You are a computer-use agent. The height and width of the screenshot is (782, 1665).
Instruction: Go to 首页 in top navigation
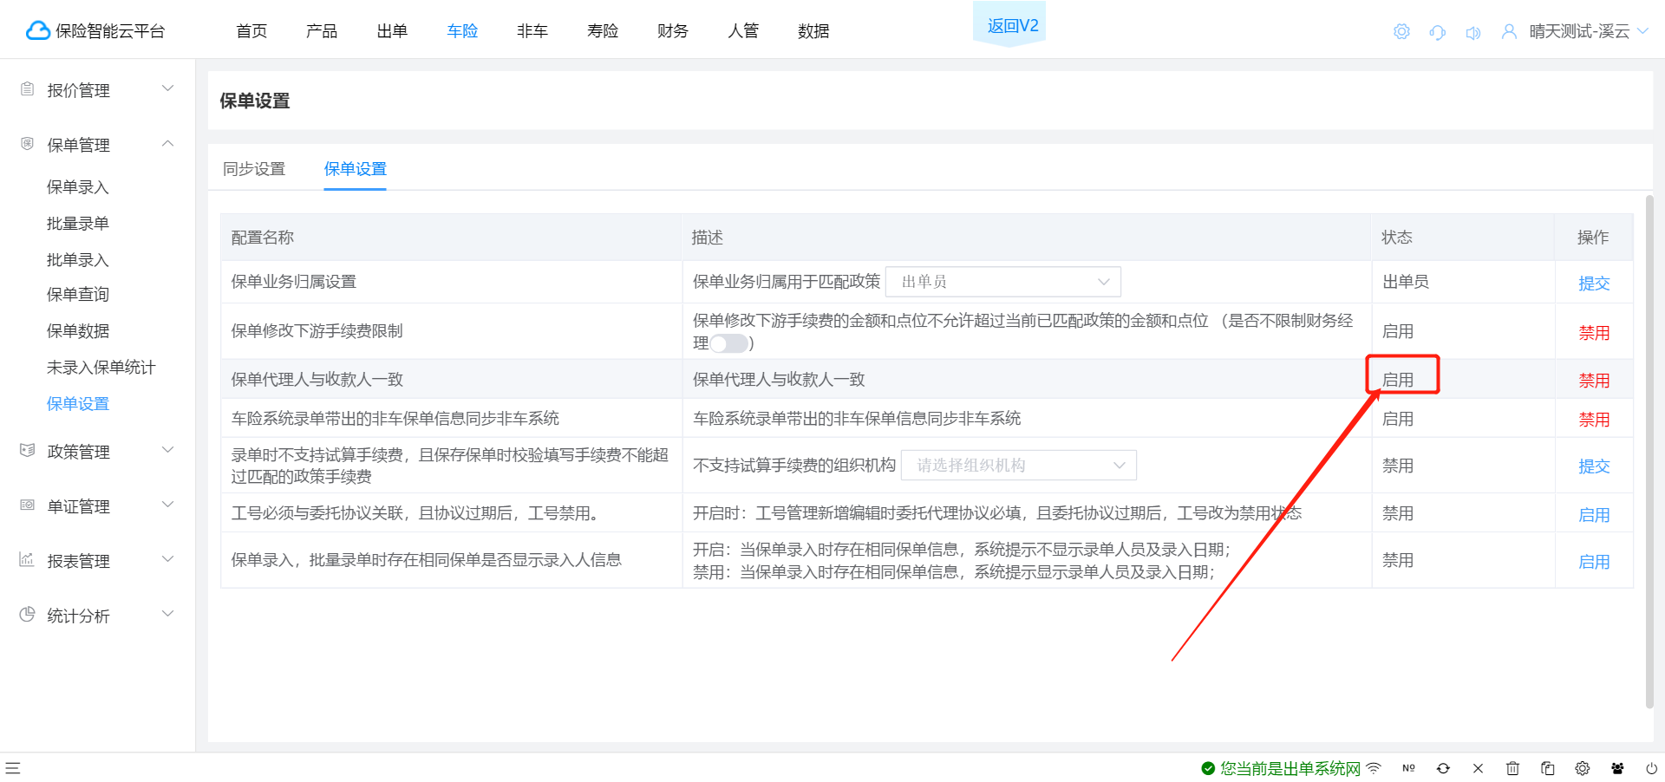coord(251,31)
